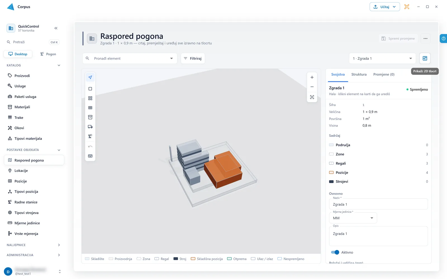This screenshot has height=279, width=447.
Task: Select the robot arm machine tool
Action: pyautogui.click(x=90, y=136)
